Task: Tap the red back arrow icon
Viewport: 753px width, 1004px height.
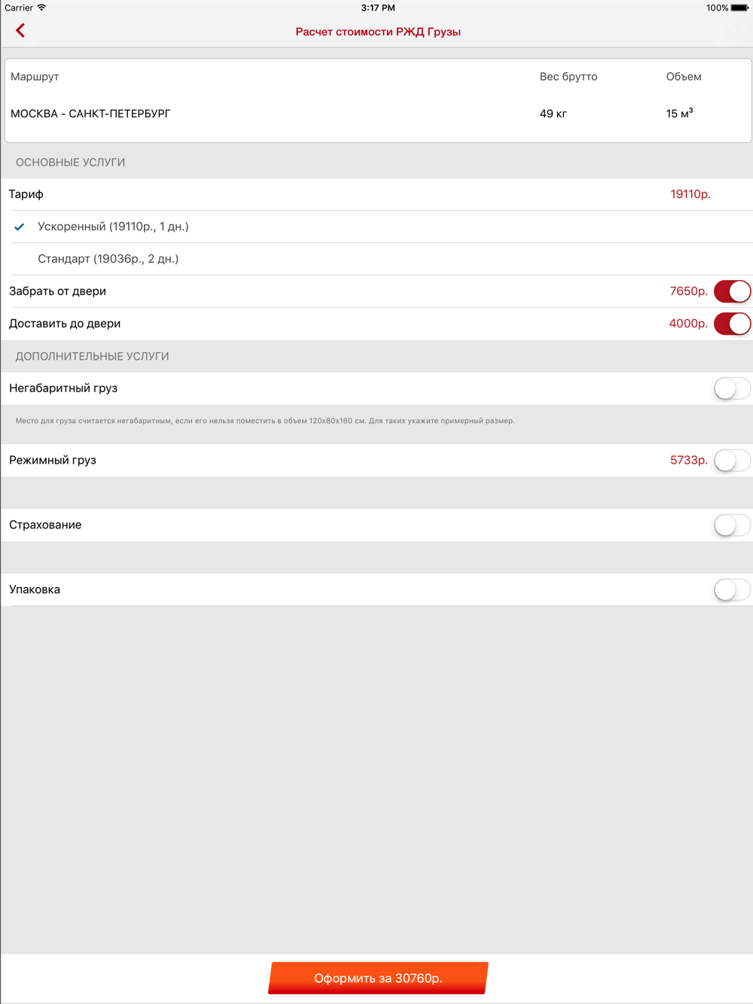Action: coord(20,31)
